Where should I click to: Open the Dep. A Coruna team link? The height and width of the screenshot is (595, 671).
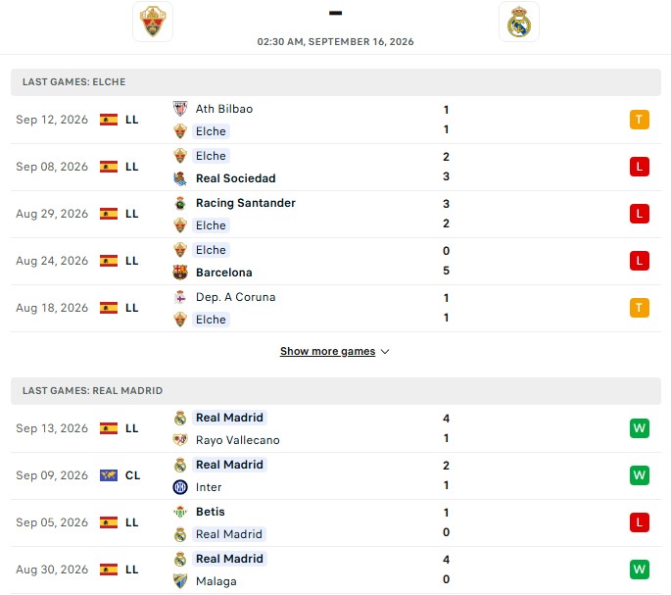236,297
